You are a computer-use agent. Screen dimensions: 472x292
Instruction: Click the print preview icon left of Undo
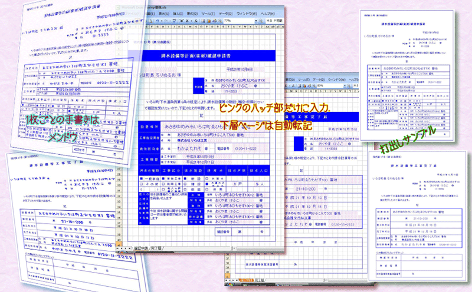[x=150, y=21]
